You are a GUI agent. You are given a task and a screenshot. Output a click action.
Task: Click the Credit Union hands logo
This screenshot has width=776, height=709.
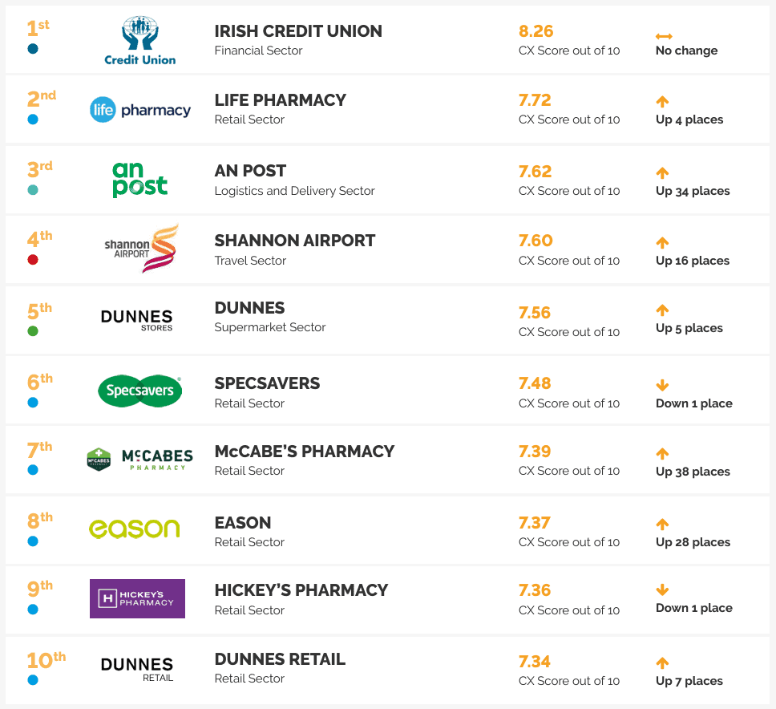(140, 41)
